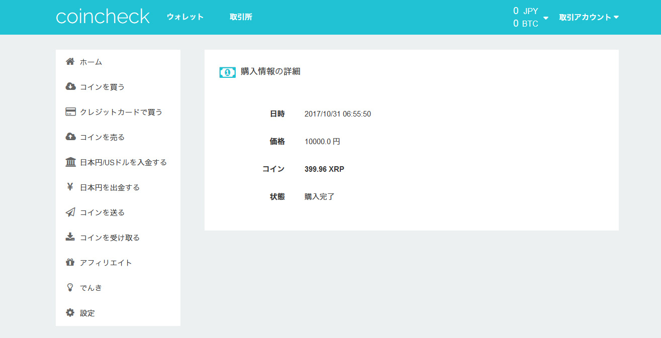Screen dimensions: 661x338
Task: Click the gear settings icon
Action: (70, 313)
